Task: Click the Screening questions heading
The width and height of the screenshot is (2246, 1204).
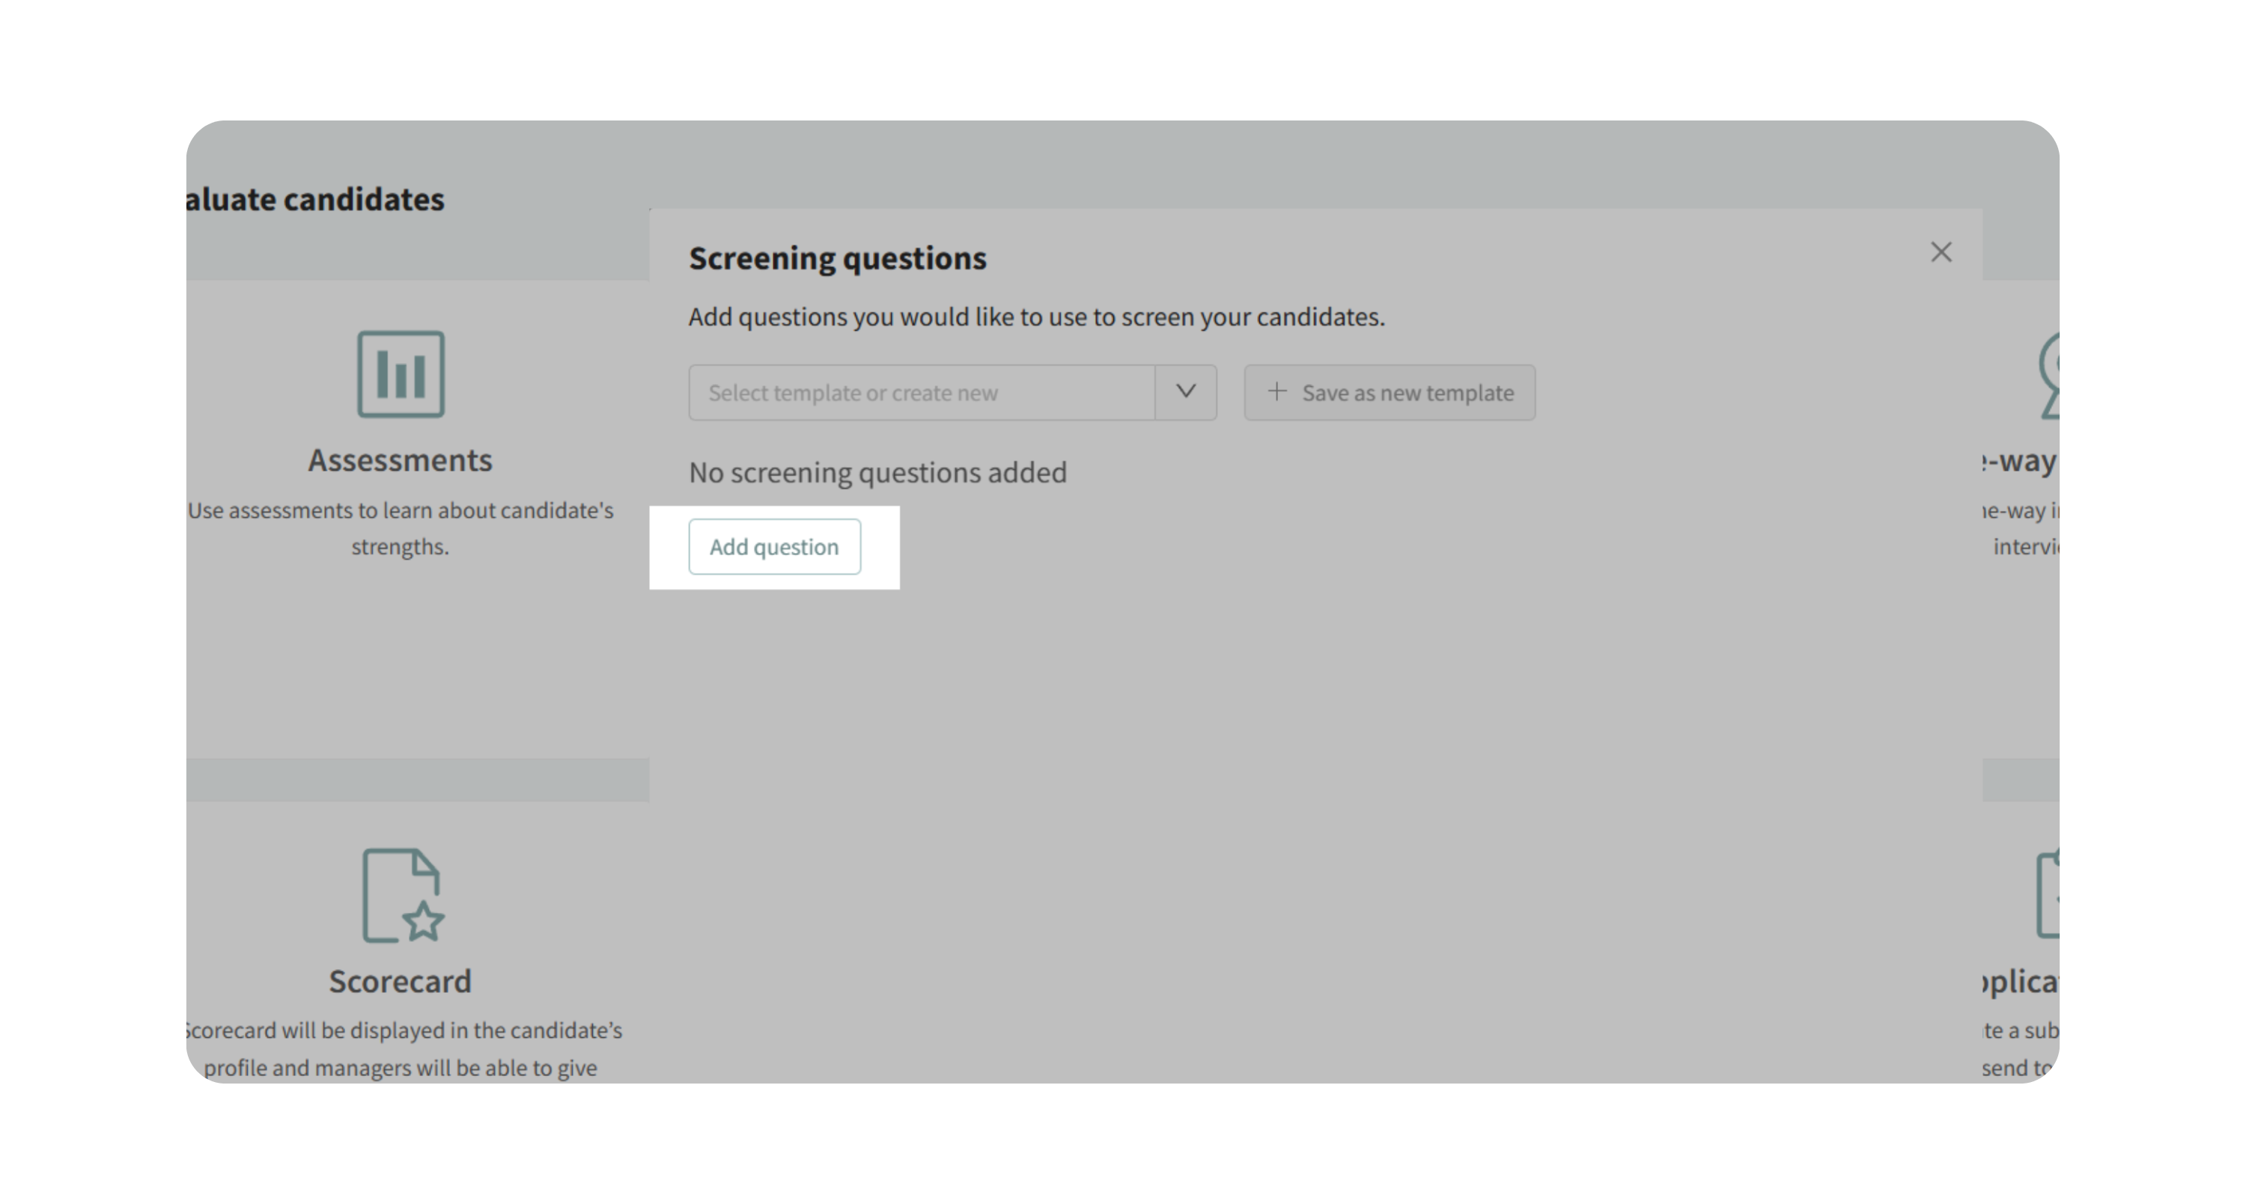Action: coord(837,259)
